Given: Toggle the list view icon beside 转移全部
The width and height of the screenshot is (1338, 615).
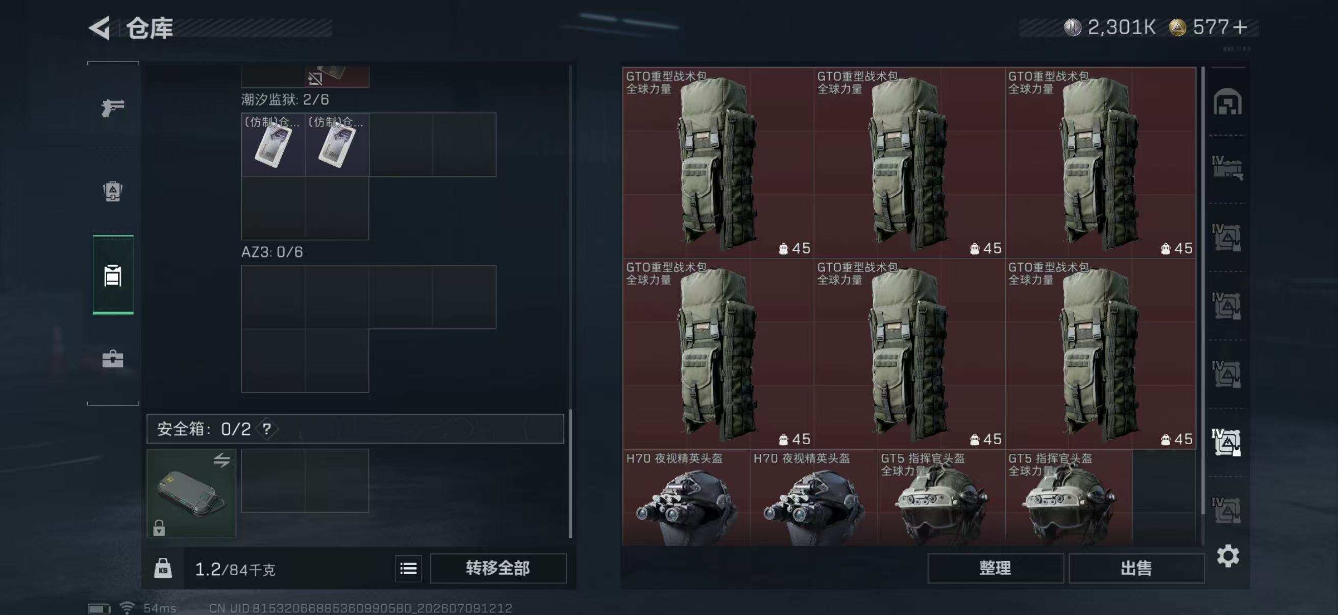Looking at the screenshot, I should click(408, 569).
